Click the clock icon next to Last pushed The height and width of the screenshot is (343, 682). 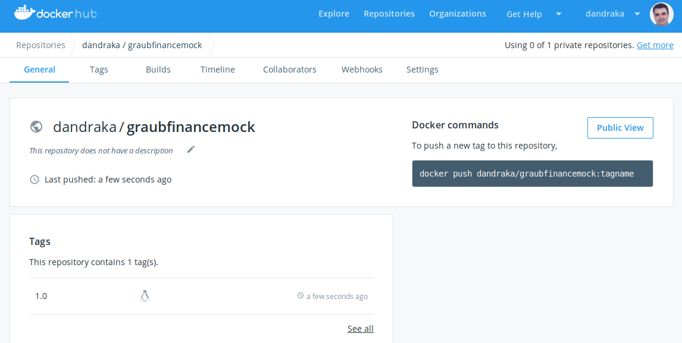coord(35,179)
